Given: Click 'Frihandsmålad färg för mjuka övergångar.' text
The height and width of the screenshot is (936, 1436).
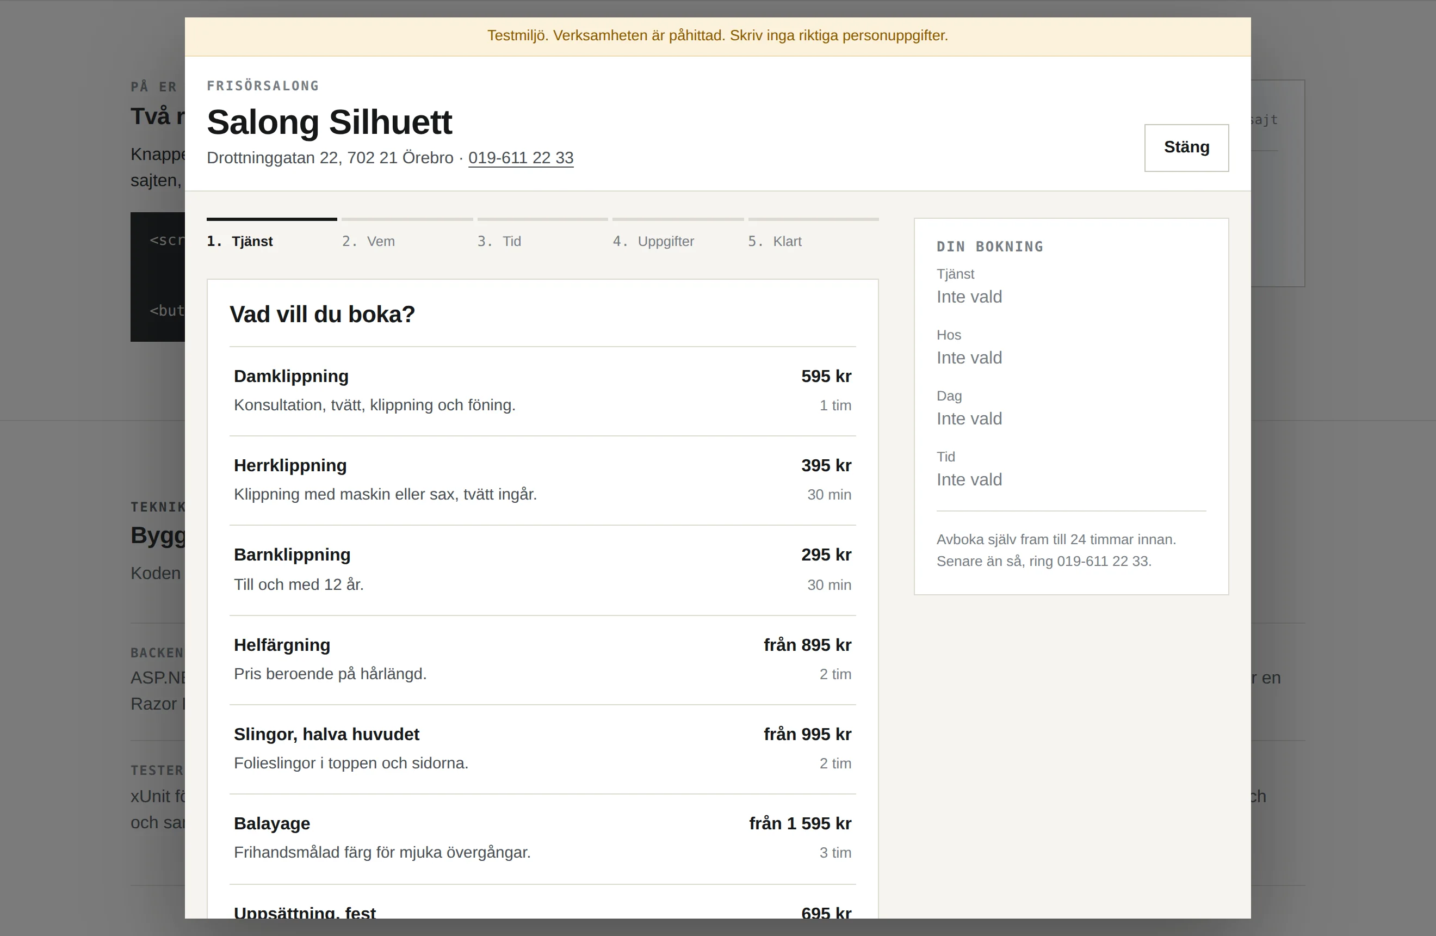Looking at the screenshot, I should (x=382, y=853).
